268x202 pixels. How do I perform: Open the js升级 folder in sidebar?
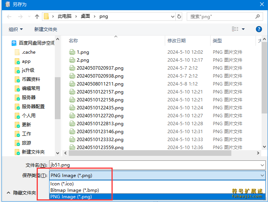pos(25,70)
